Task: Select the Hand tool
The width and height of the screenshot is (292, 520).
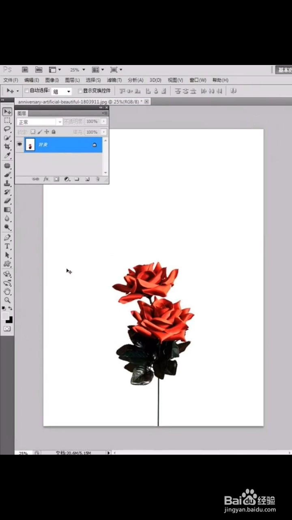Action: pos(7,292)
